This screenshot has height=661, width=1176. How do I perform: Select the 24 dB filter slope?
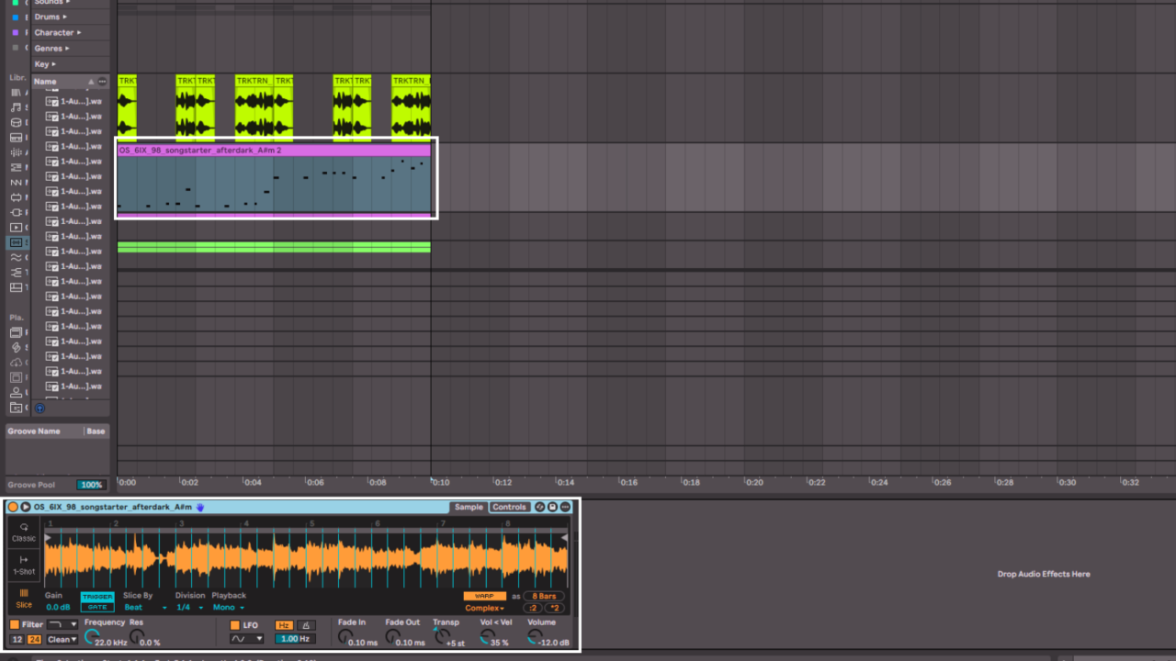tap(35, 639)
